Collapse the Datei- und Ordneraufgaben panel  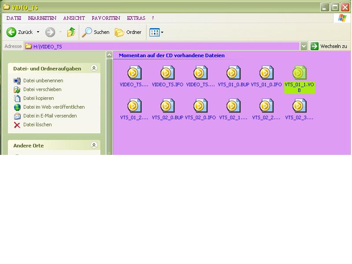click(x=94, y=68)
